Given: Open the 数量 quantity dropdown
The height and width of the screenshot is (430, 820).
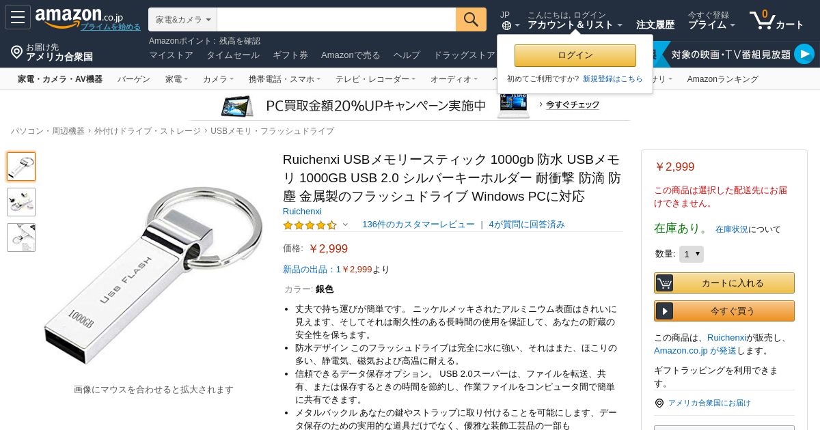Looking at the screenshot, I should click(692, 254).
